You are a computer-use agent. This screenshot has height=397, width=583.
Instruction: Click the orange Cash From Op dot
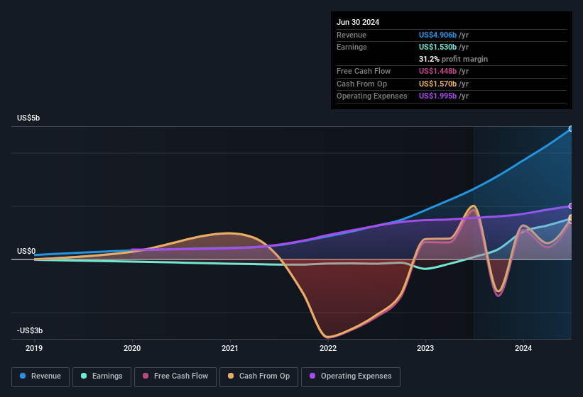[231, 376]
